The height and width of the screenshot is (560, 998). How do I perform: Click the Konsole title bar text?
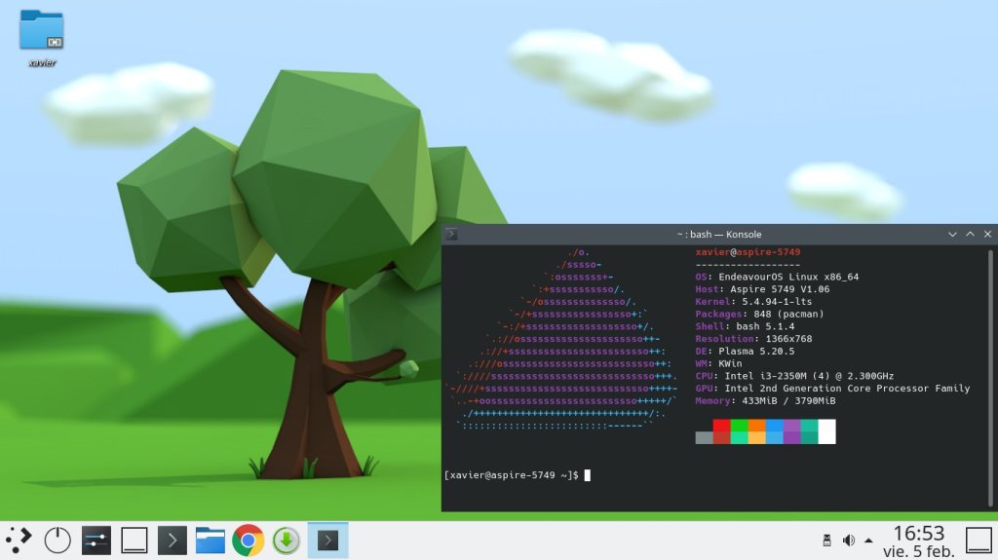pyautogui.click(x=718, y=234)
